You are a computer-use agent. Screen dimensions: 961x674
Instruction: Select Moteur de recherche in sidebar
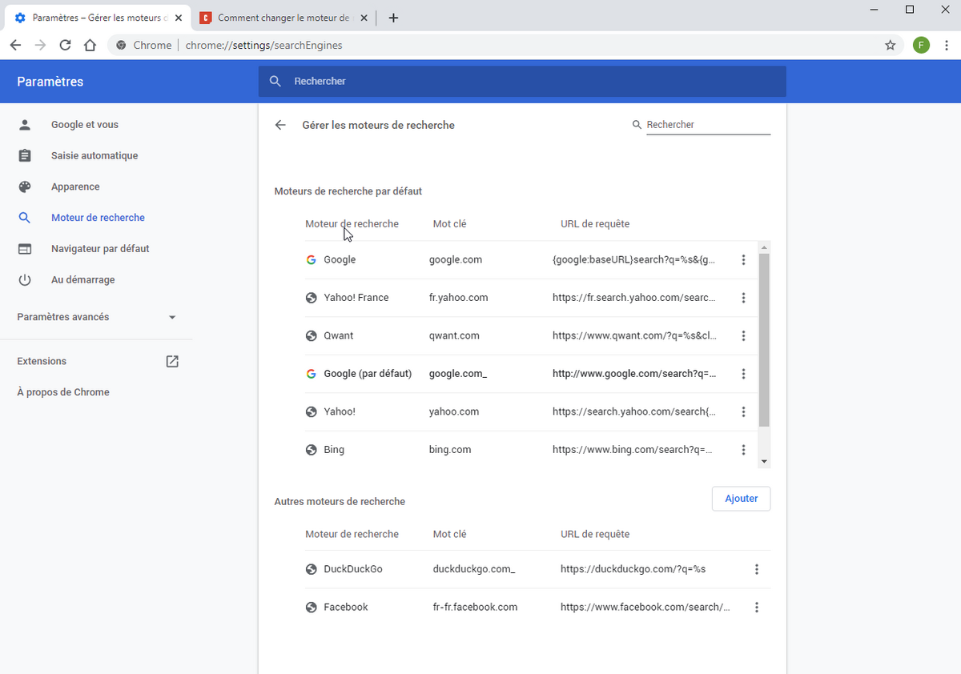pos(98,218)
